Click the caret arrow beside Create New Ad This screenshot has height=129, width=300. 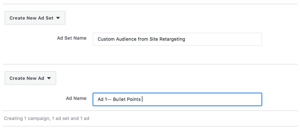49,78
